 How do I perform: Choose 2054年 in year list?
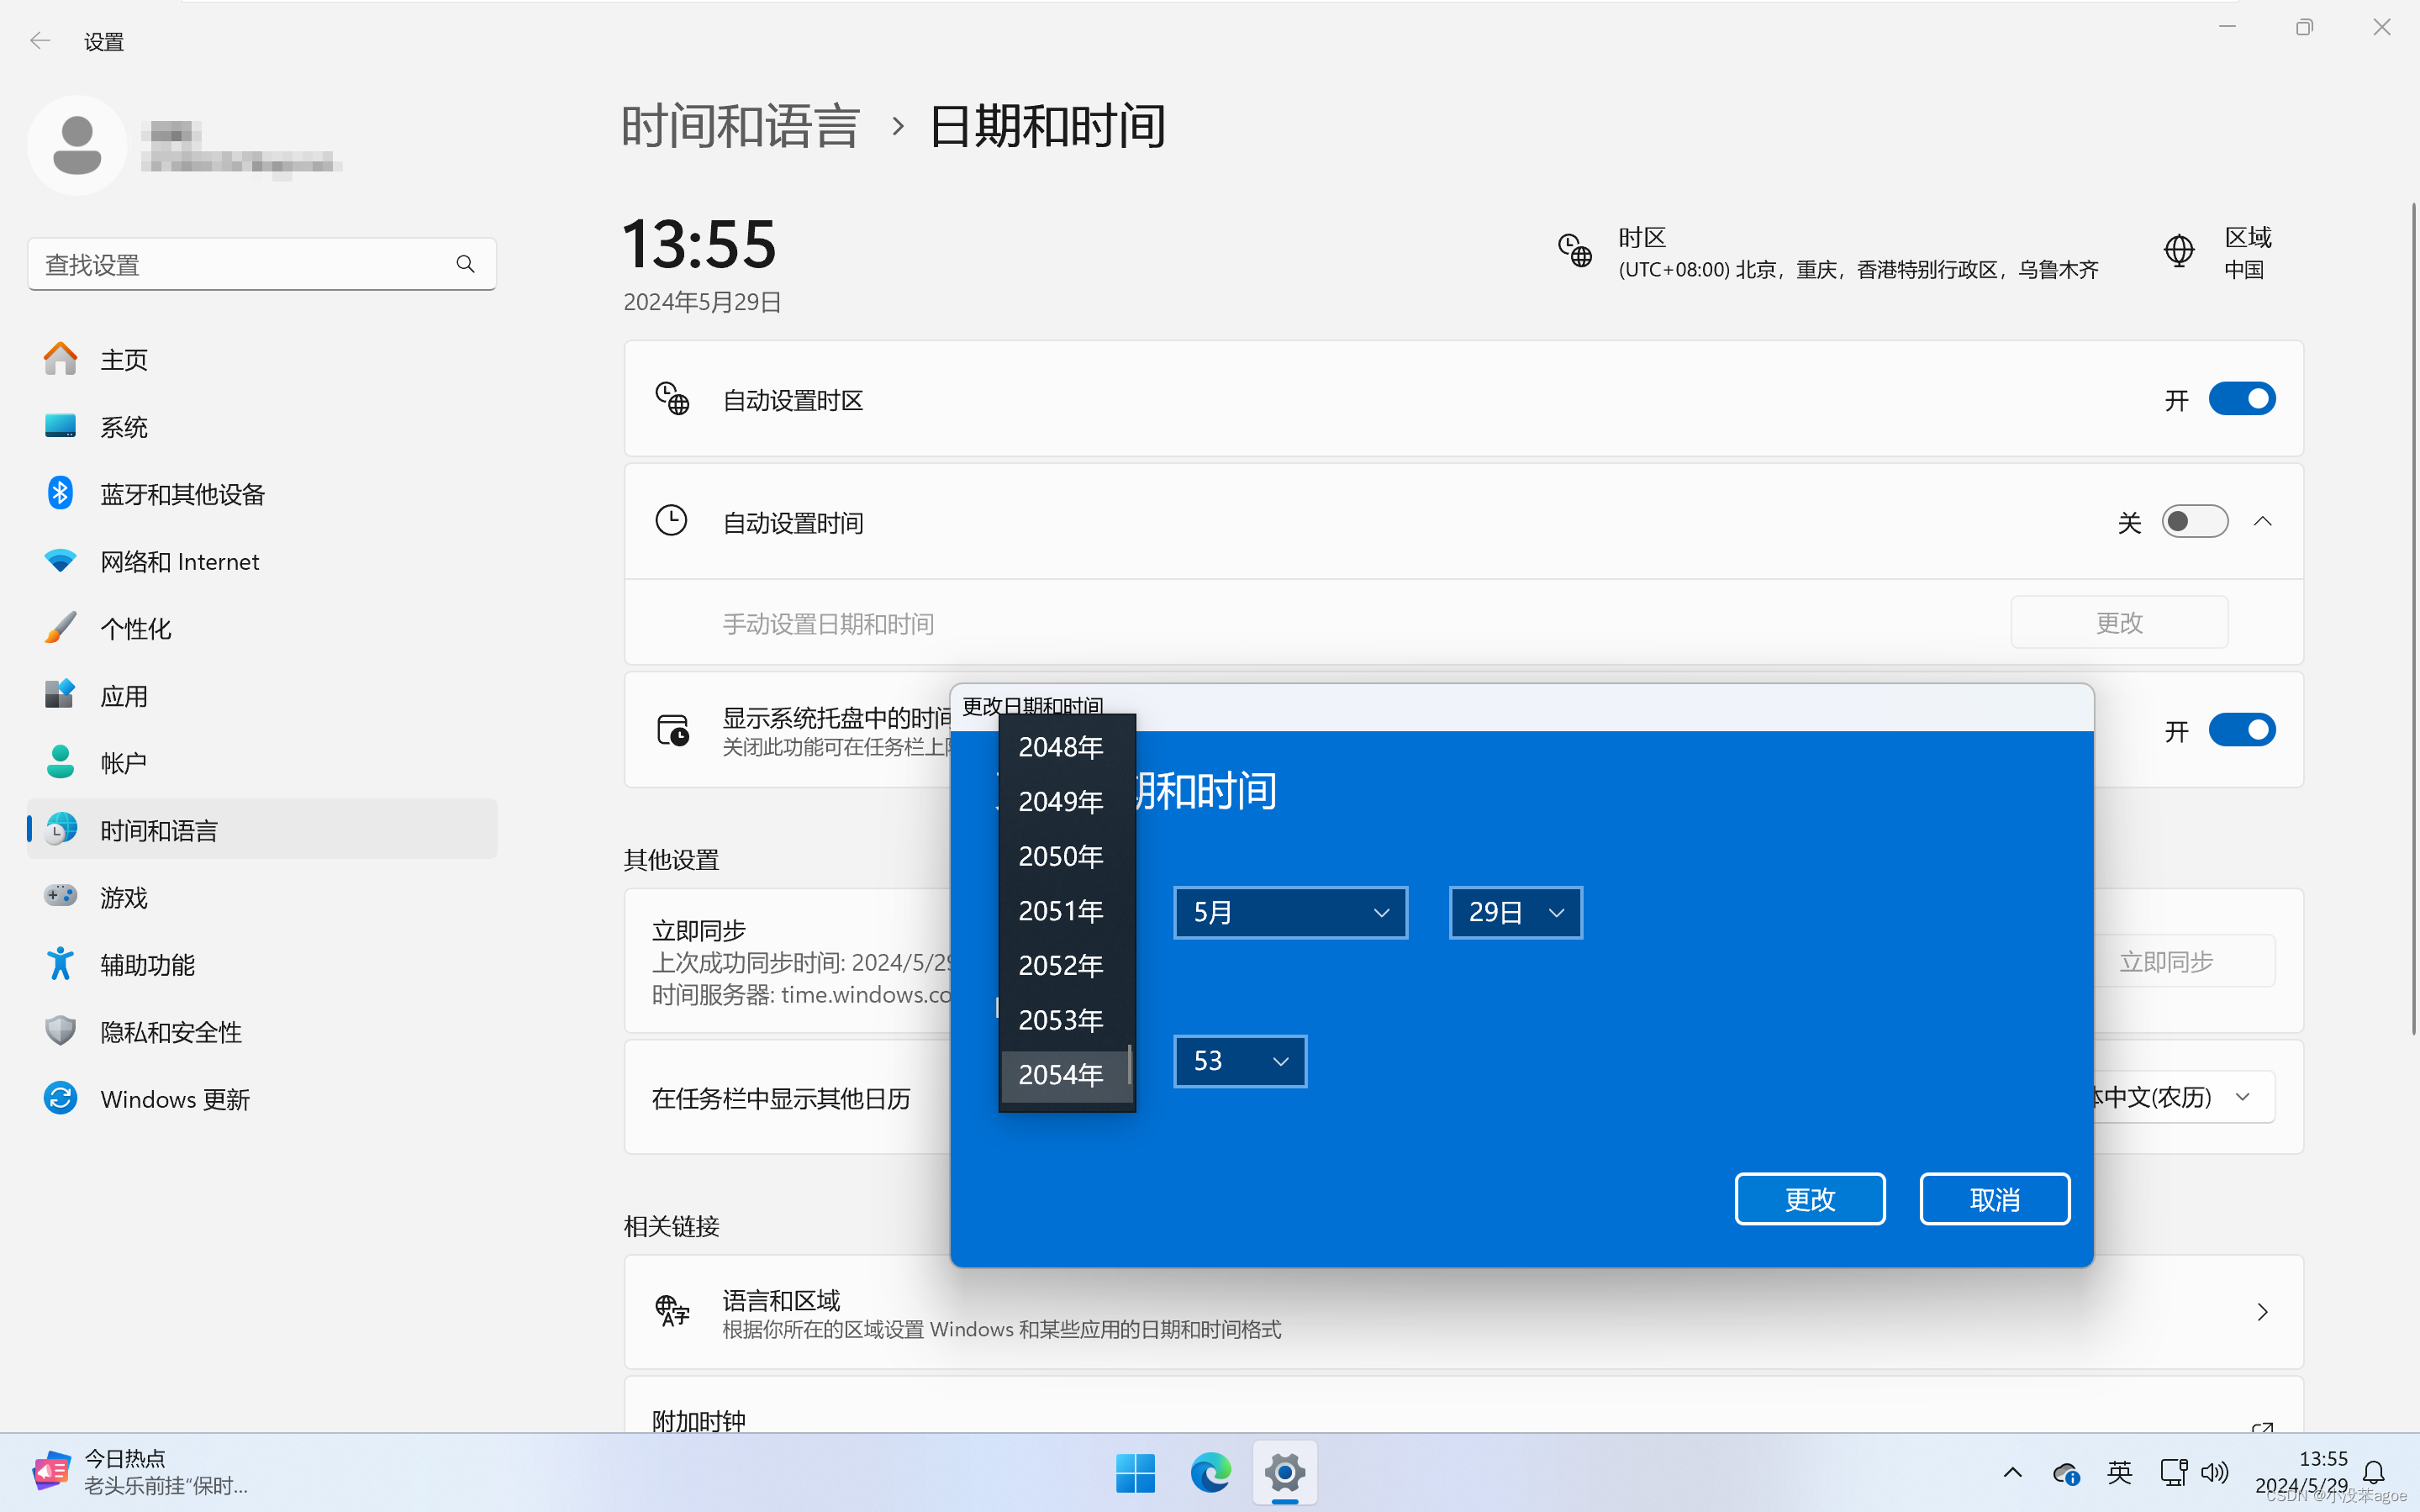1061,1075
